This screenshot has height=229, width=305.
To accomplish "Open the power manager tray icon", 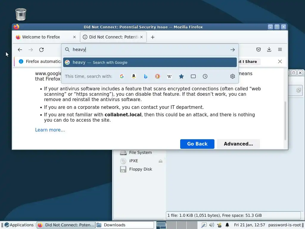I will [219, 225].
